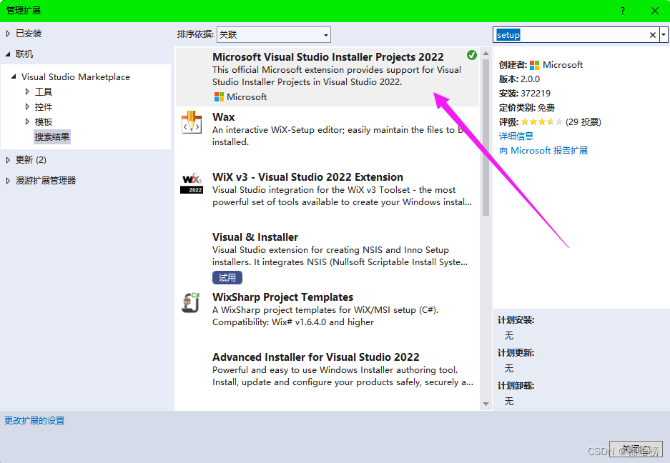Select the WixSharp Project Templates title
Screen dimensions: 670x463
283,297
